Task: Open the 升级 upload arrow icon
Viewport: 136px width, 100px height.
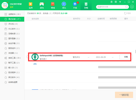Action: click(75, 4)
